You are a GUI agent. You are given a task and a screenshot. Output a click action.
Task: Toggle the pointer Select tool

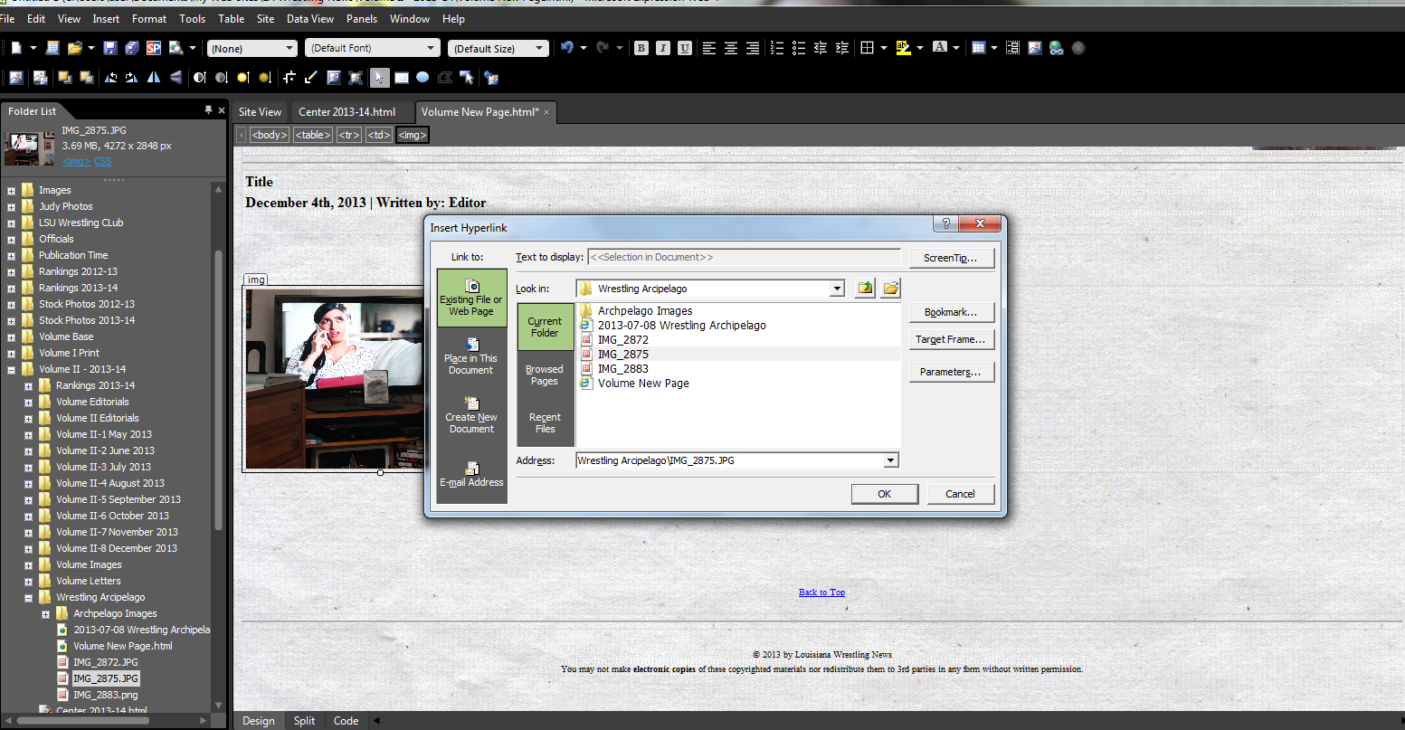(379, 78)
